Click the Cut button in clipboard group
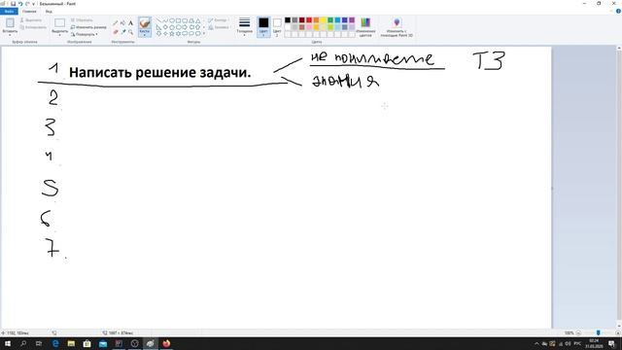Image resolution: width=622 pixels, height=350 pixels. pos(31,19)
